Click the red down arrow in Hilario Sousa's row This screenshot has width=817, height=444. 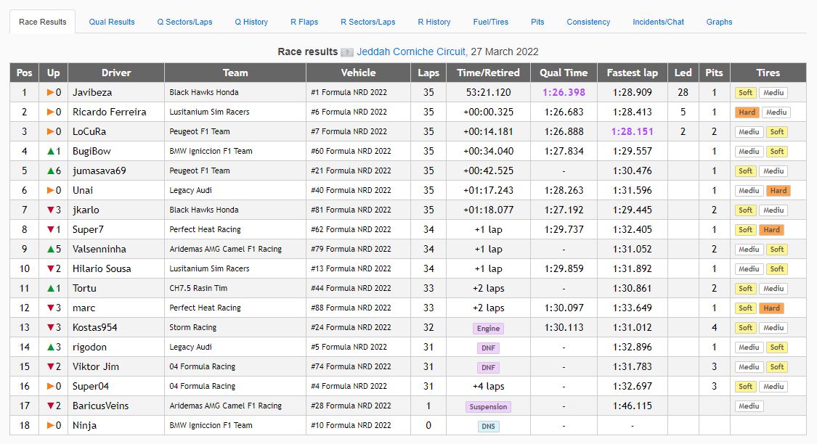point(51,268)
